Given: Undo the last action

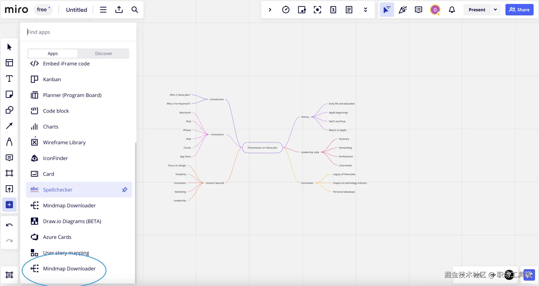Looking at the screenshot, I should 9,225.
